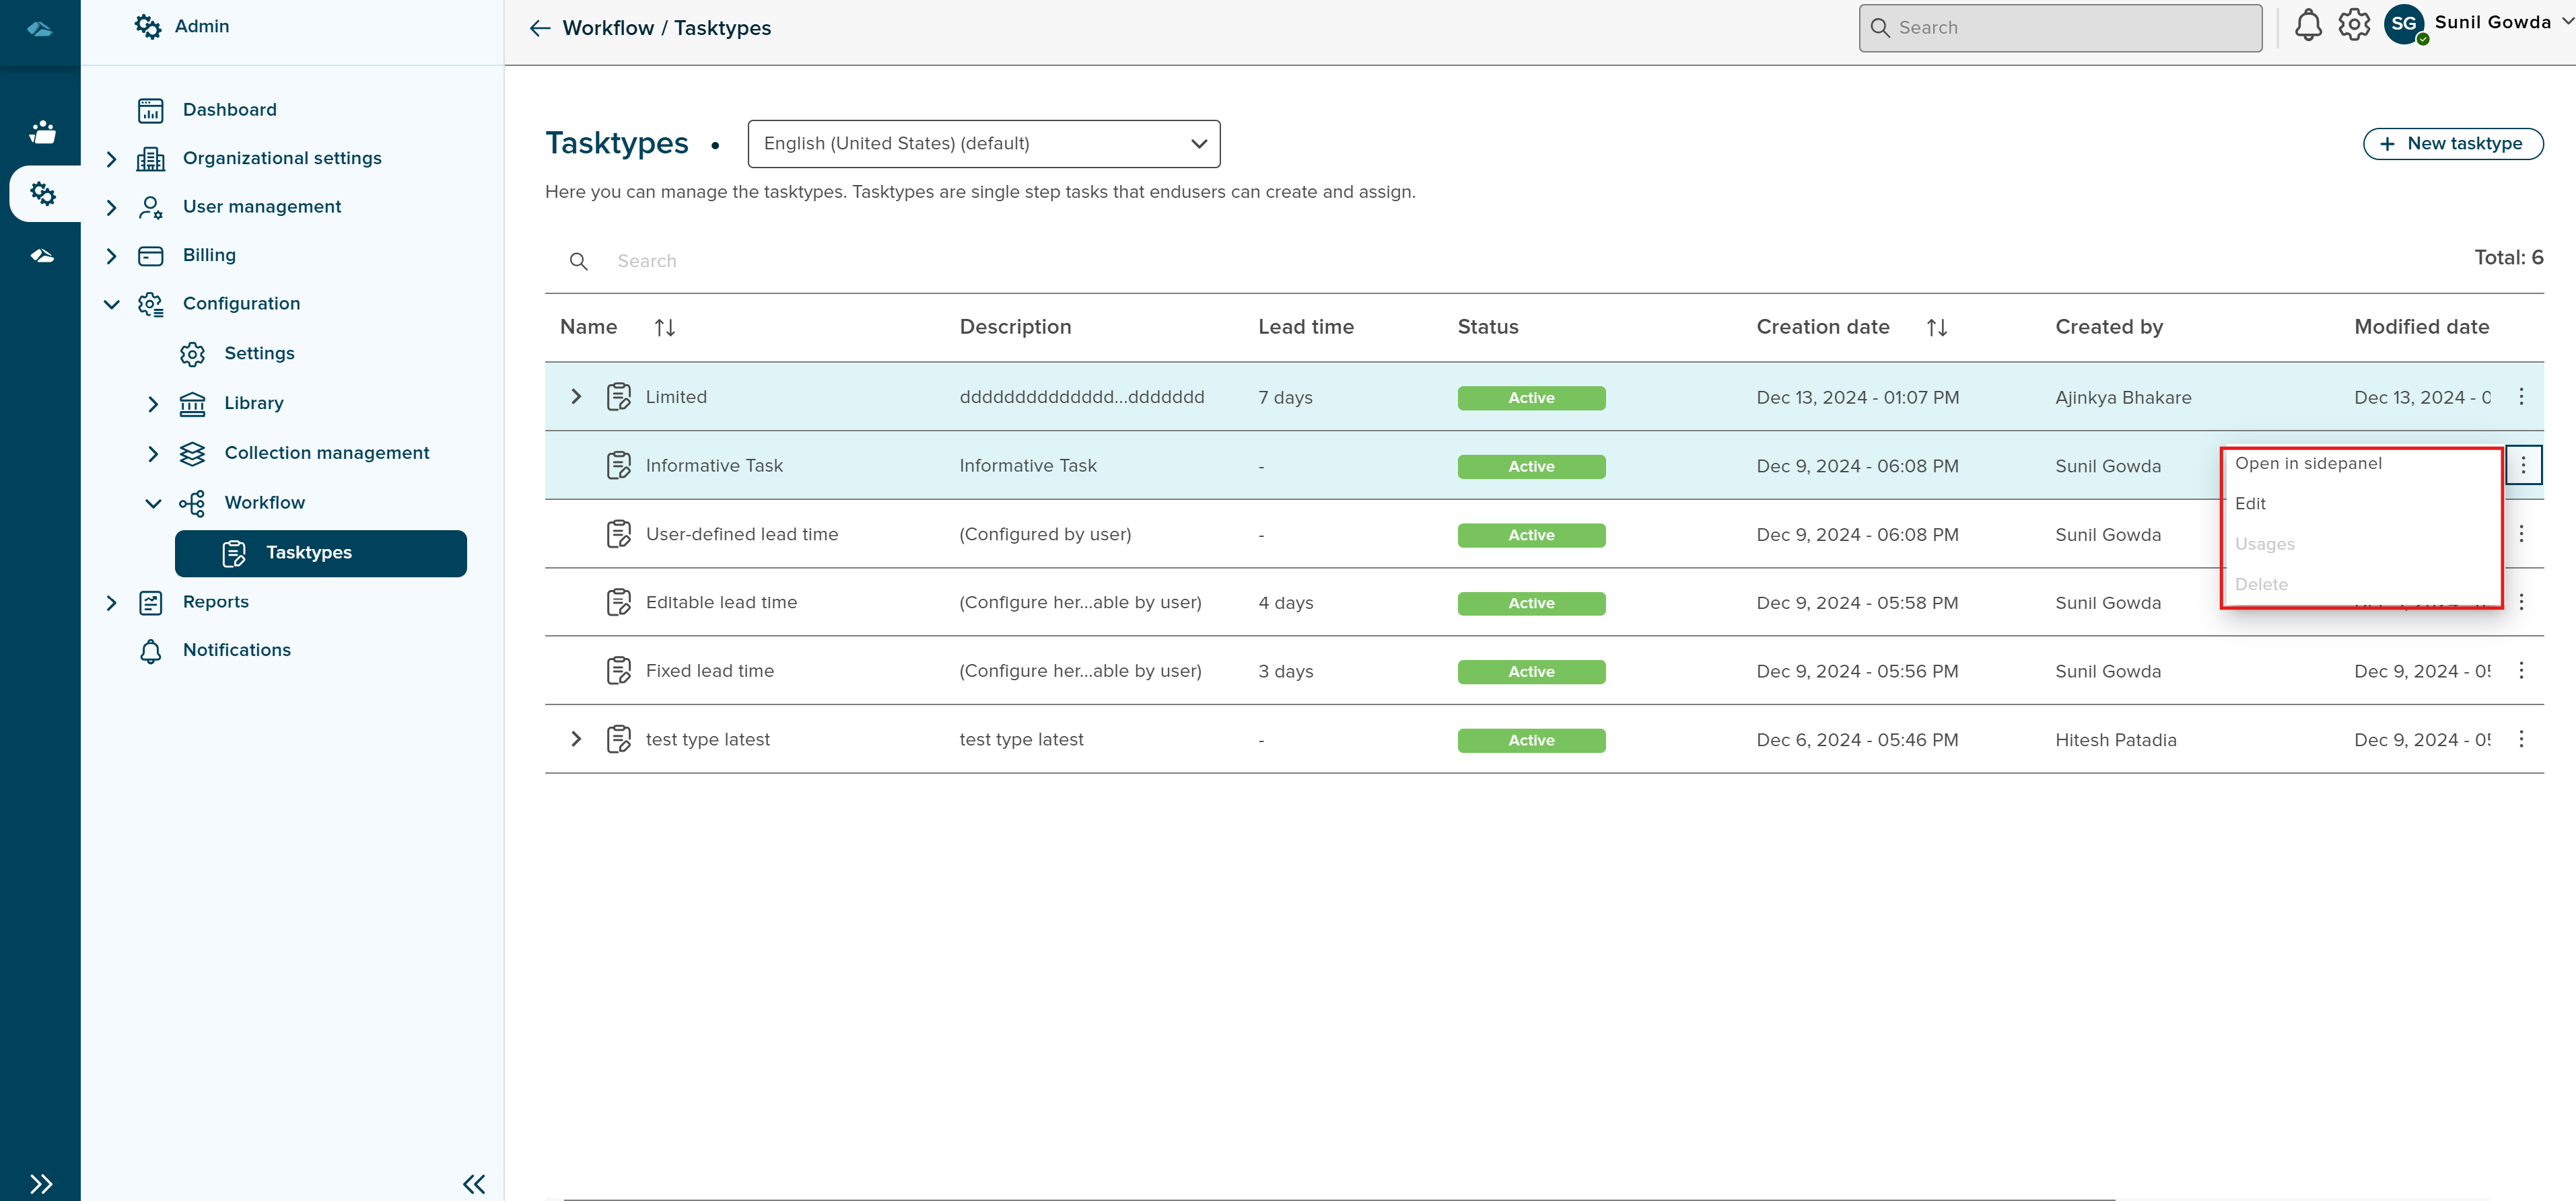The image size is (2576, 1201).
Task: Collapse the sidebar with double chevron icon
Action: pos(474,1184)
